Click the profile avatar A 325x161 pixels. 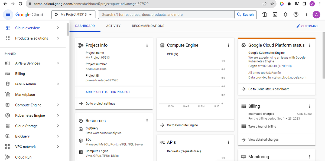(x=316, y=14)
